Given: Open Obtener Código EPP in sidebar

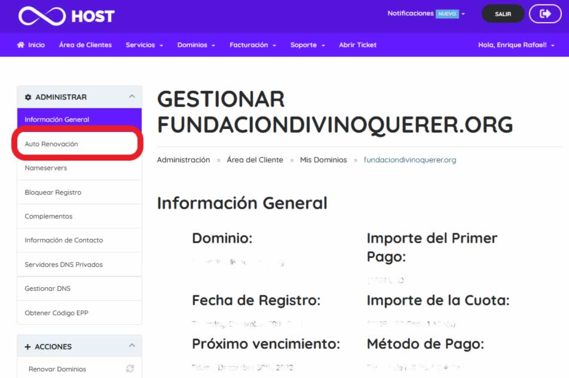Looking at the screenshot, I should (x=79, y=312).
